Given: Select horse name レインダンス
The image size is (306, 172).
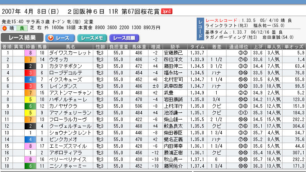Looking at the screenshot, I should (63, 86).
